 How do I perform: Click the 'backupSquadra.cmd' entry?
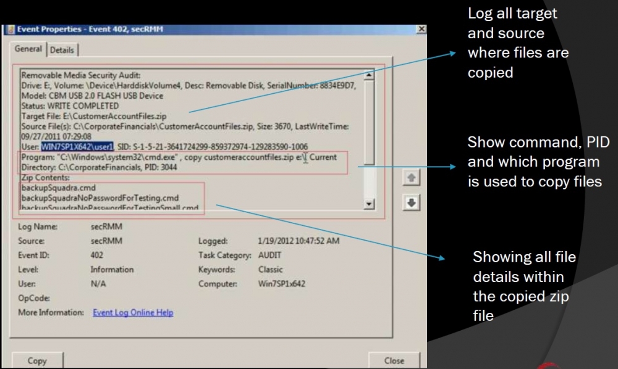pos(58,188)
